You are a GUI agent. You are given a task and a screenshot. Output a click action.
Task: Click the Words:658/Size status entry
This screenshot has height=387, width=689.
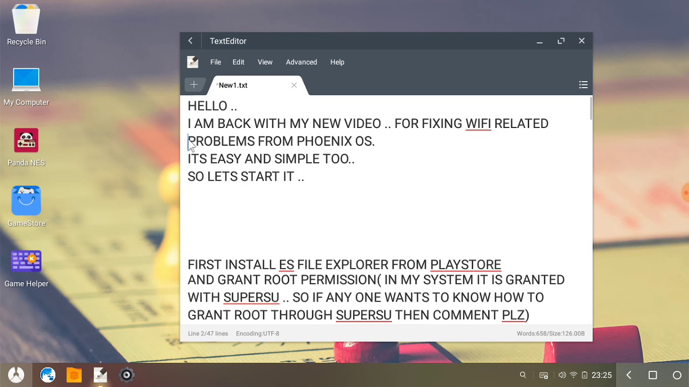[551, 334]
